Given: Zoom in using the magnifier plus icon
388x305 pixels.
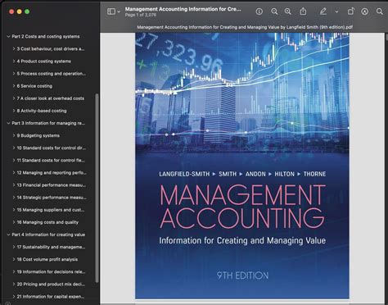Looking at the screenshot, I should (x=288, y=11).
